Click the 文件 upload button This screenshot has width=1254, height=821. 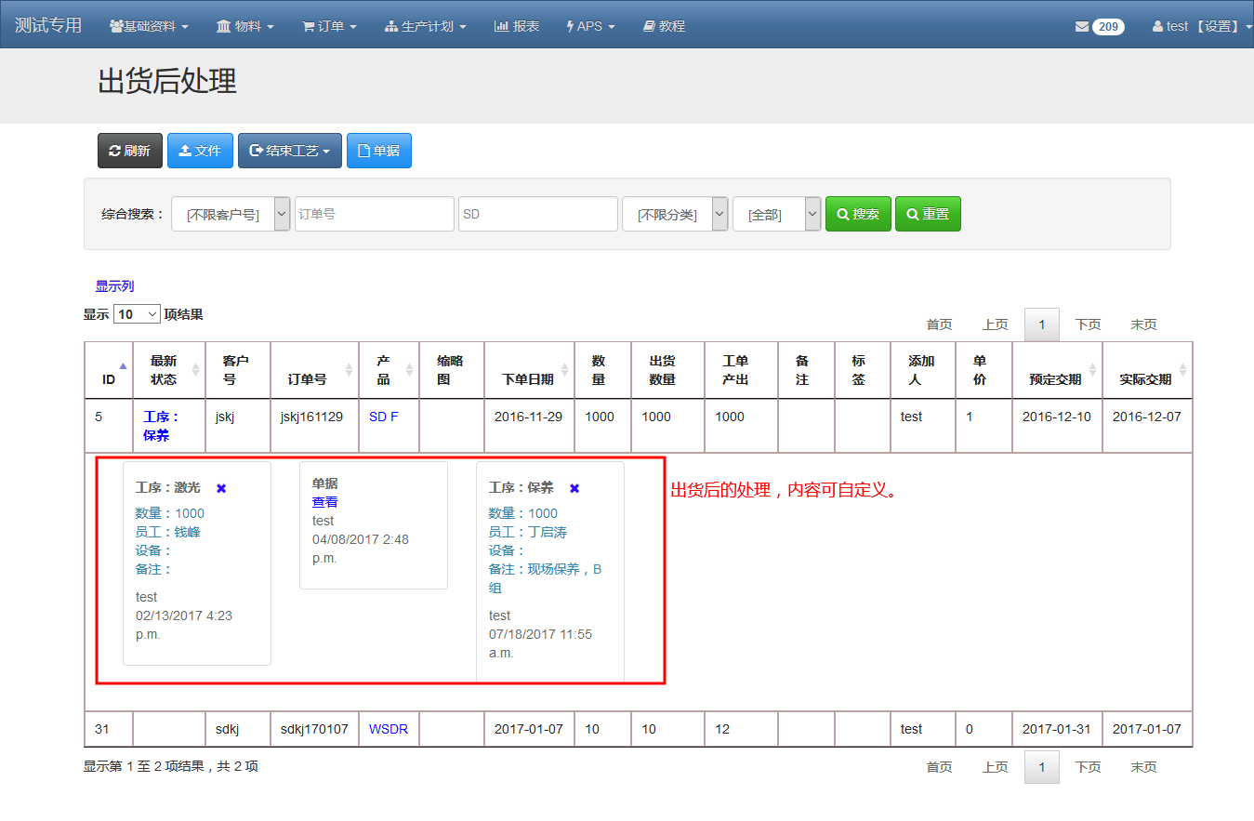[x=200, y=151]
